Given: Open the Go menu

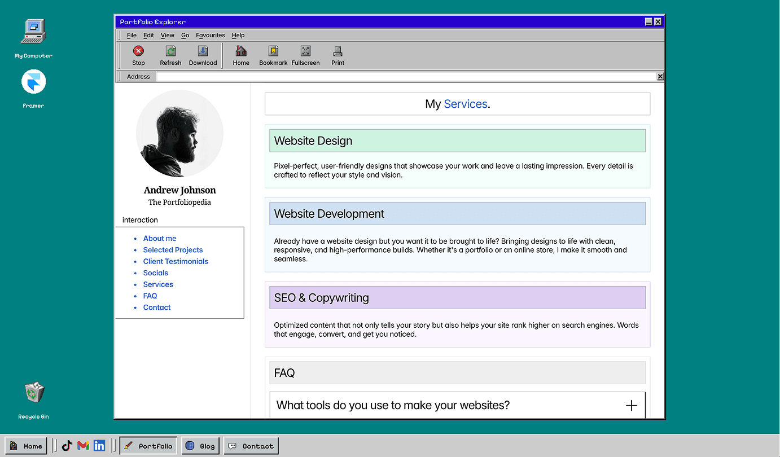Looking at the screenshot, I should (185, 35).
